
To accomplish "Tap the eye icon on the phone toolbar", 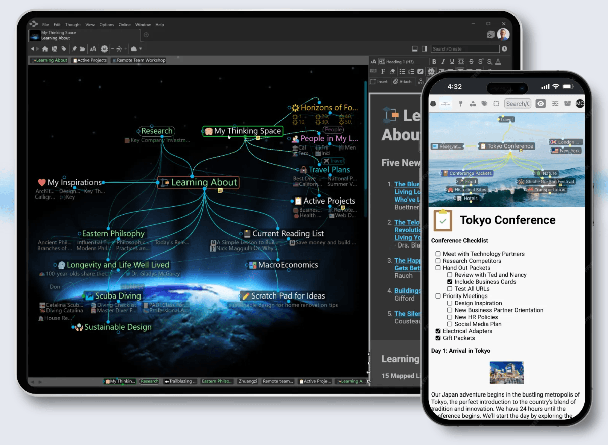I will pos(540,104).
